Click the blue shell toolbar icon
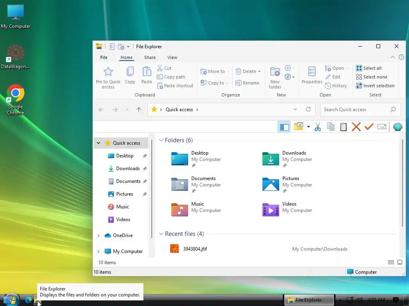Image resolution: width=409 pixels, height=306 pixels. click(397, 127)
